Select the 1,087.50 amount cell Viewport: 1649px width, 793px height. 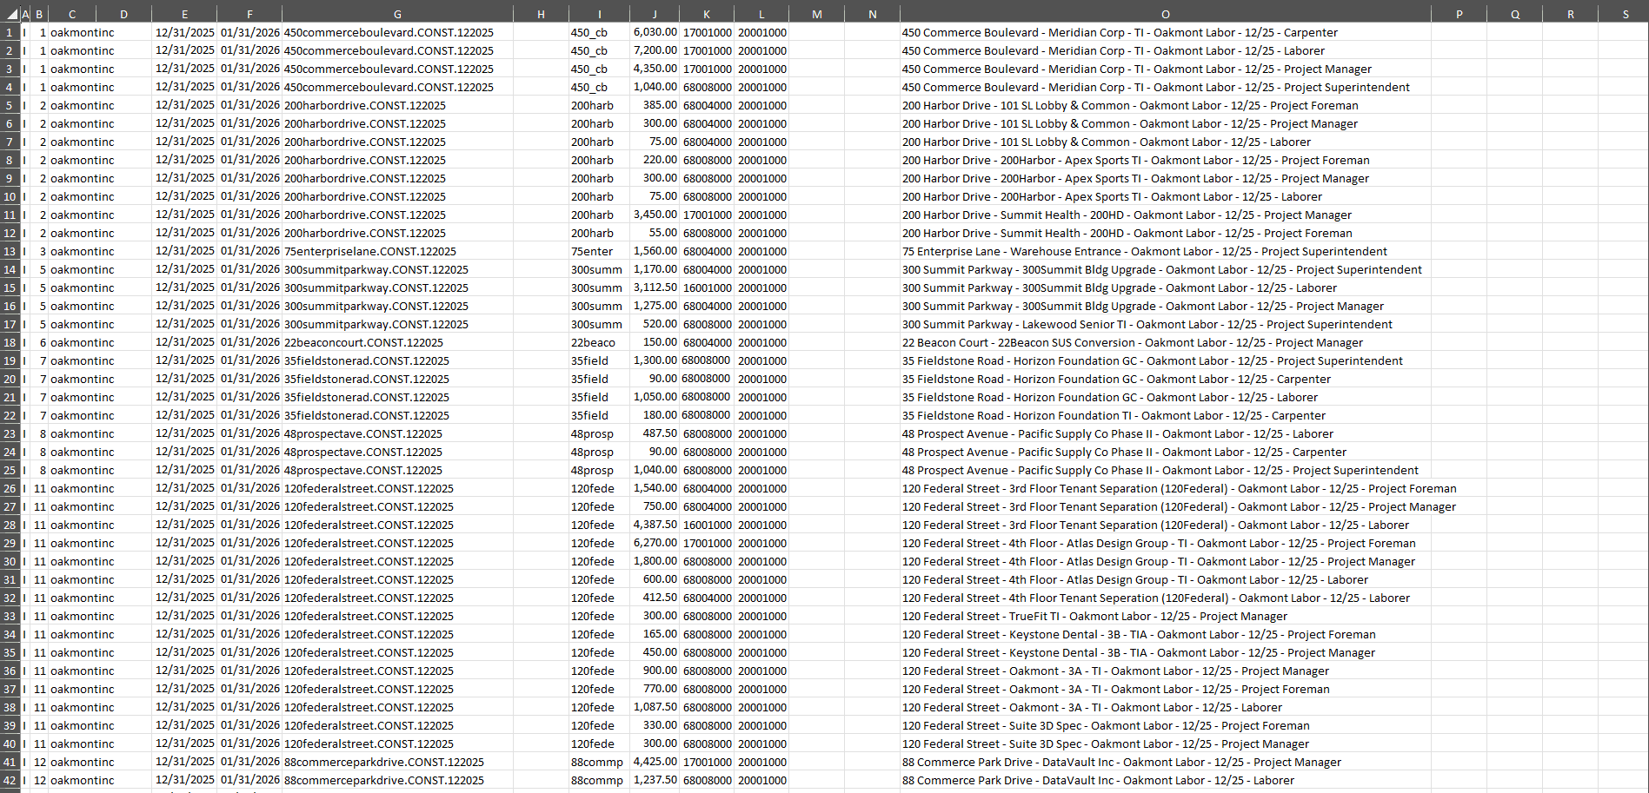[x=655, y=707]
